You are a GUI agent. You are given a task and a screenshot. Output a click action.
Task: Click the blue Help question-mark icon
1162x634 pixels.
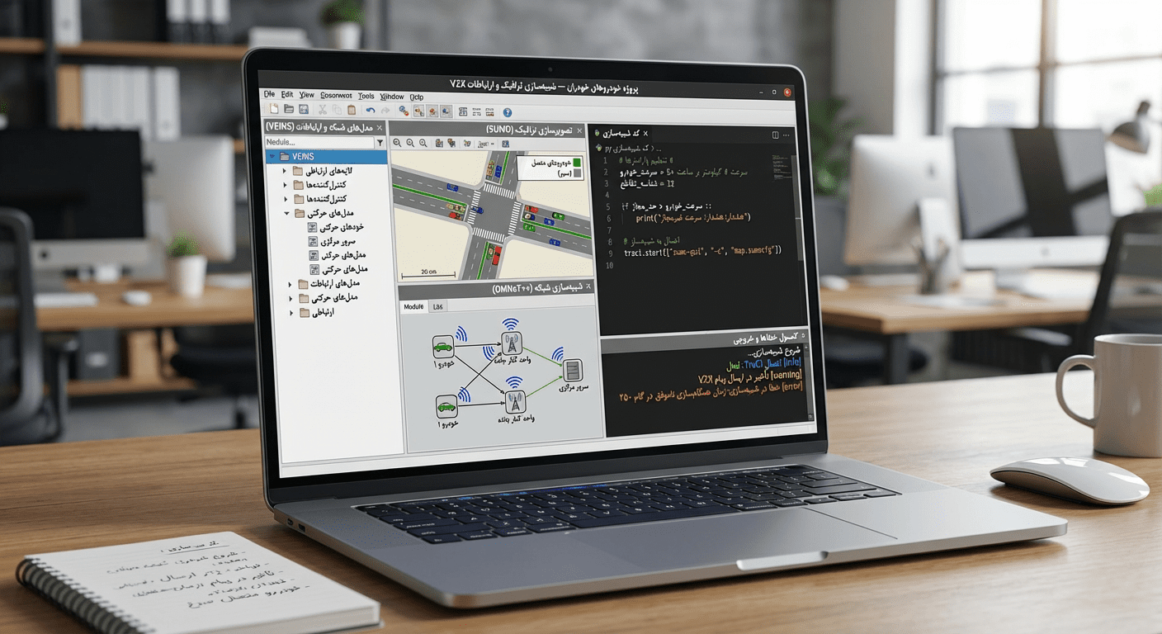[x=508, y=112]
